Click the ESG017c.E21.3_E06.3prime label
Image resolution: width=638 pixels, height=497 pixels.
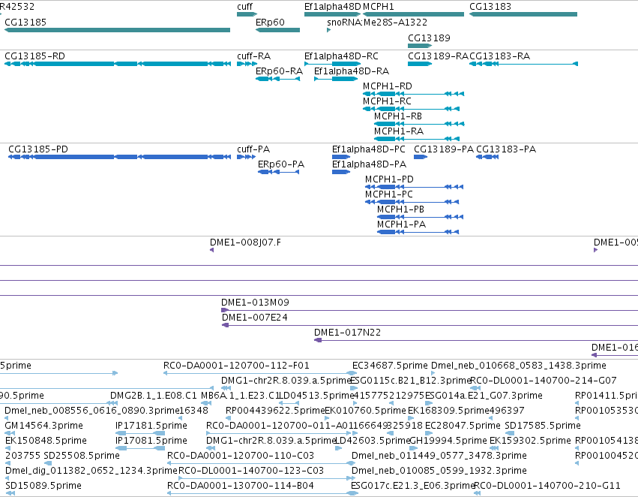coord(412,486)
